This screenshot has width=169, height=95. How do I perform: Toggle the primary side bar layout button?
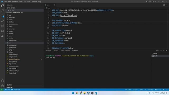147,2
